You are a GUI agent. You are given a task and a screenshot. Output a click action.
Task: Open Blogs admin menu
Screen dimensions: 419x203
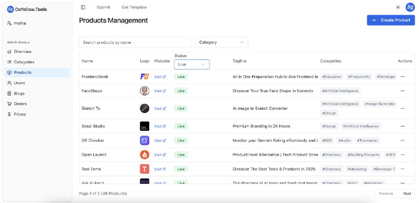point(37,93)
